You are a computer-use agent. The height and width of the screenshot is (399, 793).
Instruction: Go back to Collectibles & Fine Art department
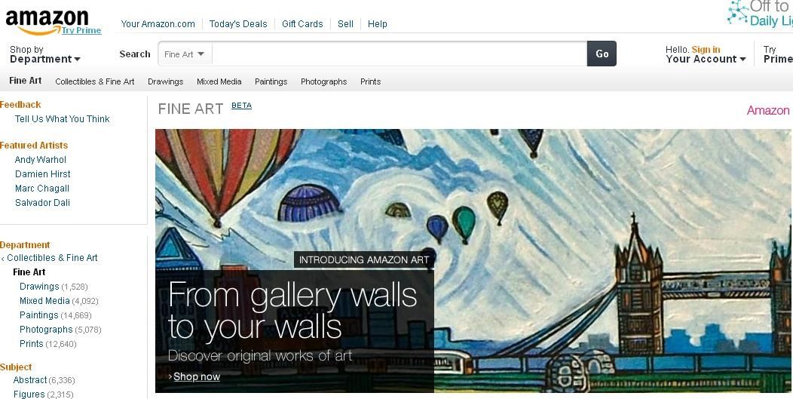tap(52, 258)
